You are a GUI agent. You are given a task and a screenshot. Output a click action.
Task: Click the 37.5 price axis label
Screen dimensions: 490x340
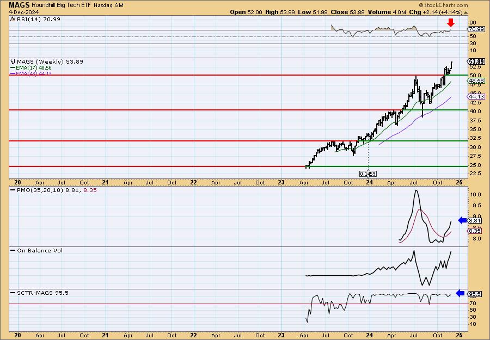point(475,121)
